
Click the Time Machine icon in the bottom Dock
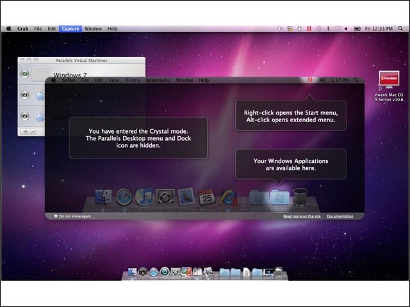pos(165,272)
